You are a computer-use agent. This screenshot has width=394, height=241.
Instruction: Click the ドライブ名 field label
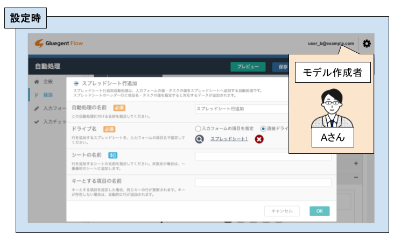[x=84, y=129]
